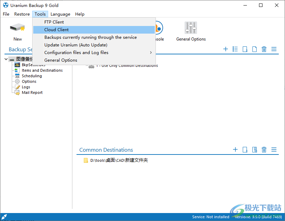
Task: Select Scheduling in the backup tree
Action: click(x=32, y=76)
